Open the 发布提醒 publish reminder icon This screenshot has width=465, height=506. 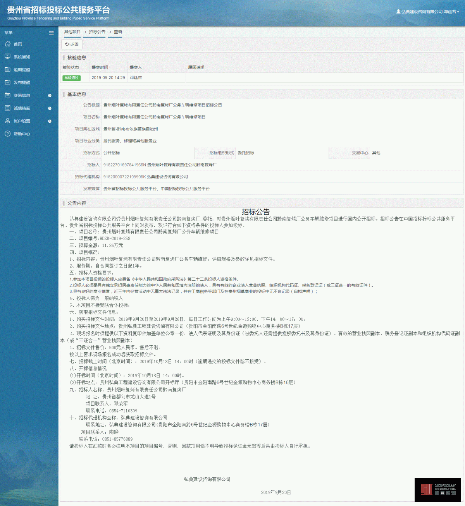[x=7, y=82]
